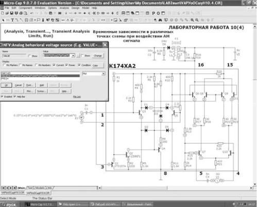Image resolution: width=257 pixels, height=207 pixels.
Task: Click the Zoom Out magnifier icon
Action: click(197, 20)
